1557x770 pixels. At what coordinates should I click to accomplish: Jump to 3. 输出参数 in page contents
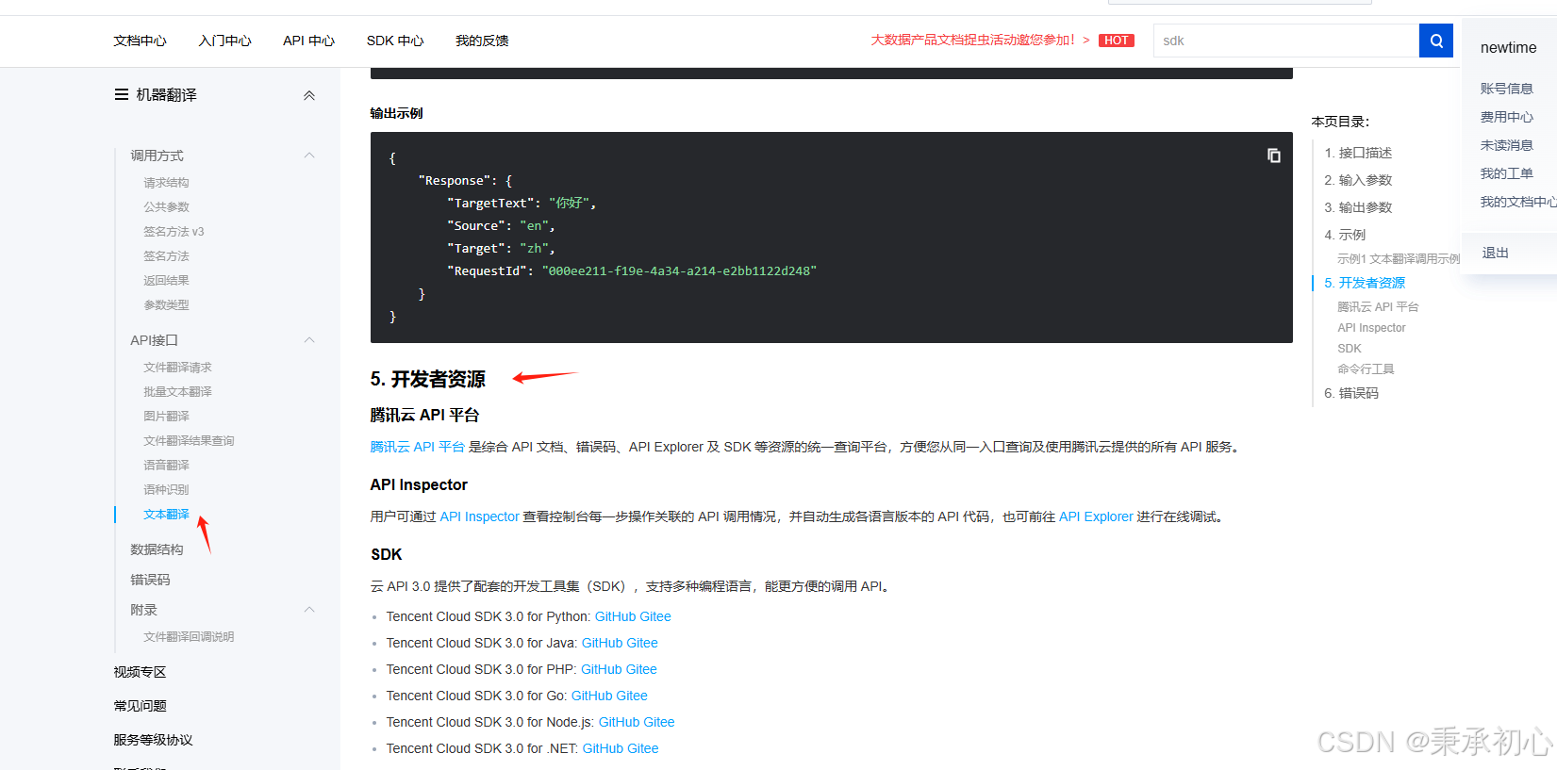pyautogui.click(x=1358, y=207)
